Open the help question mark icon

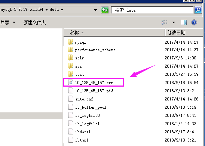[194, 22]
